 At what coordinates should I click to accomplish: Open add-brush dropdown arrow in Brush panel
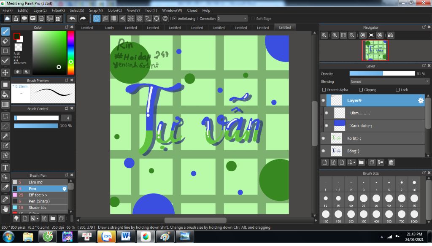pos(38,219)
